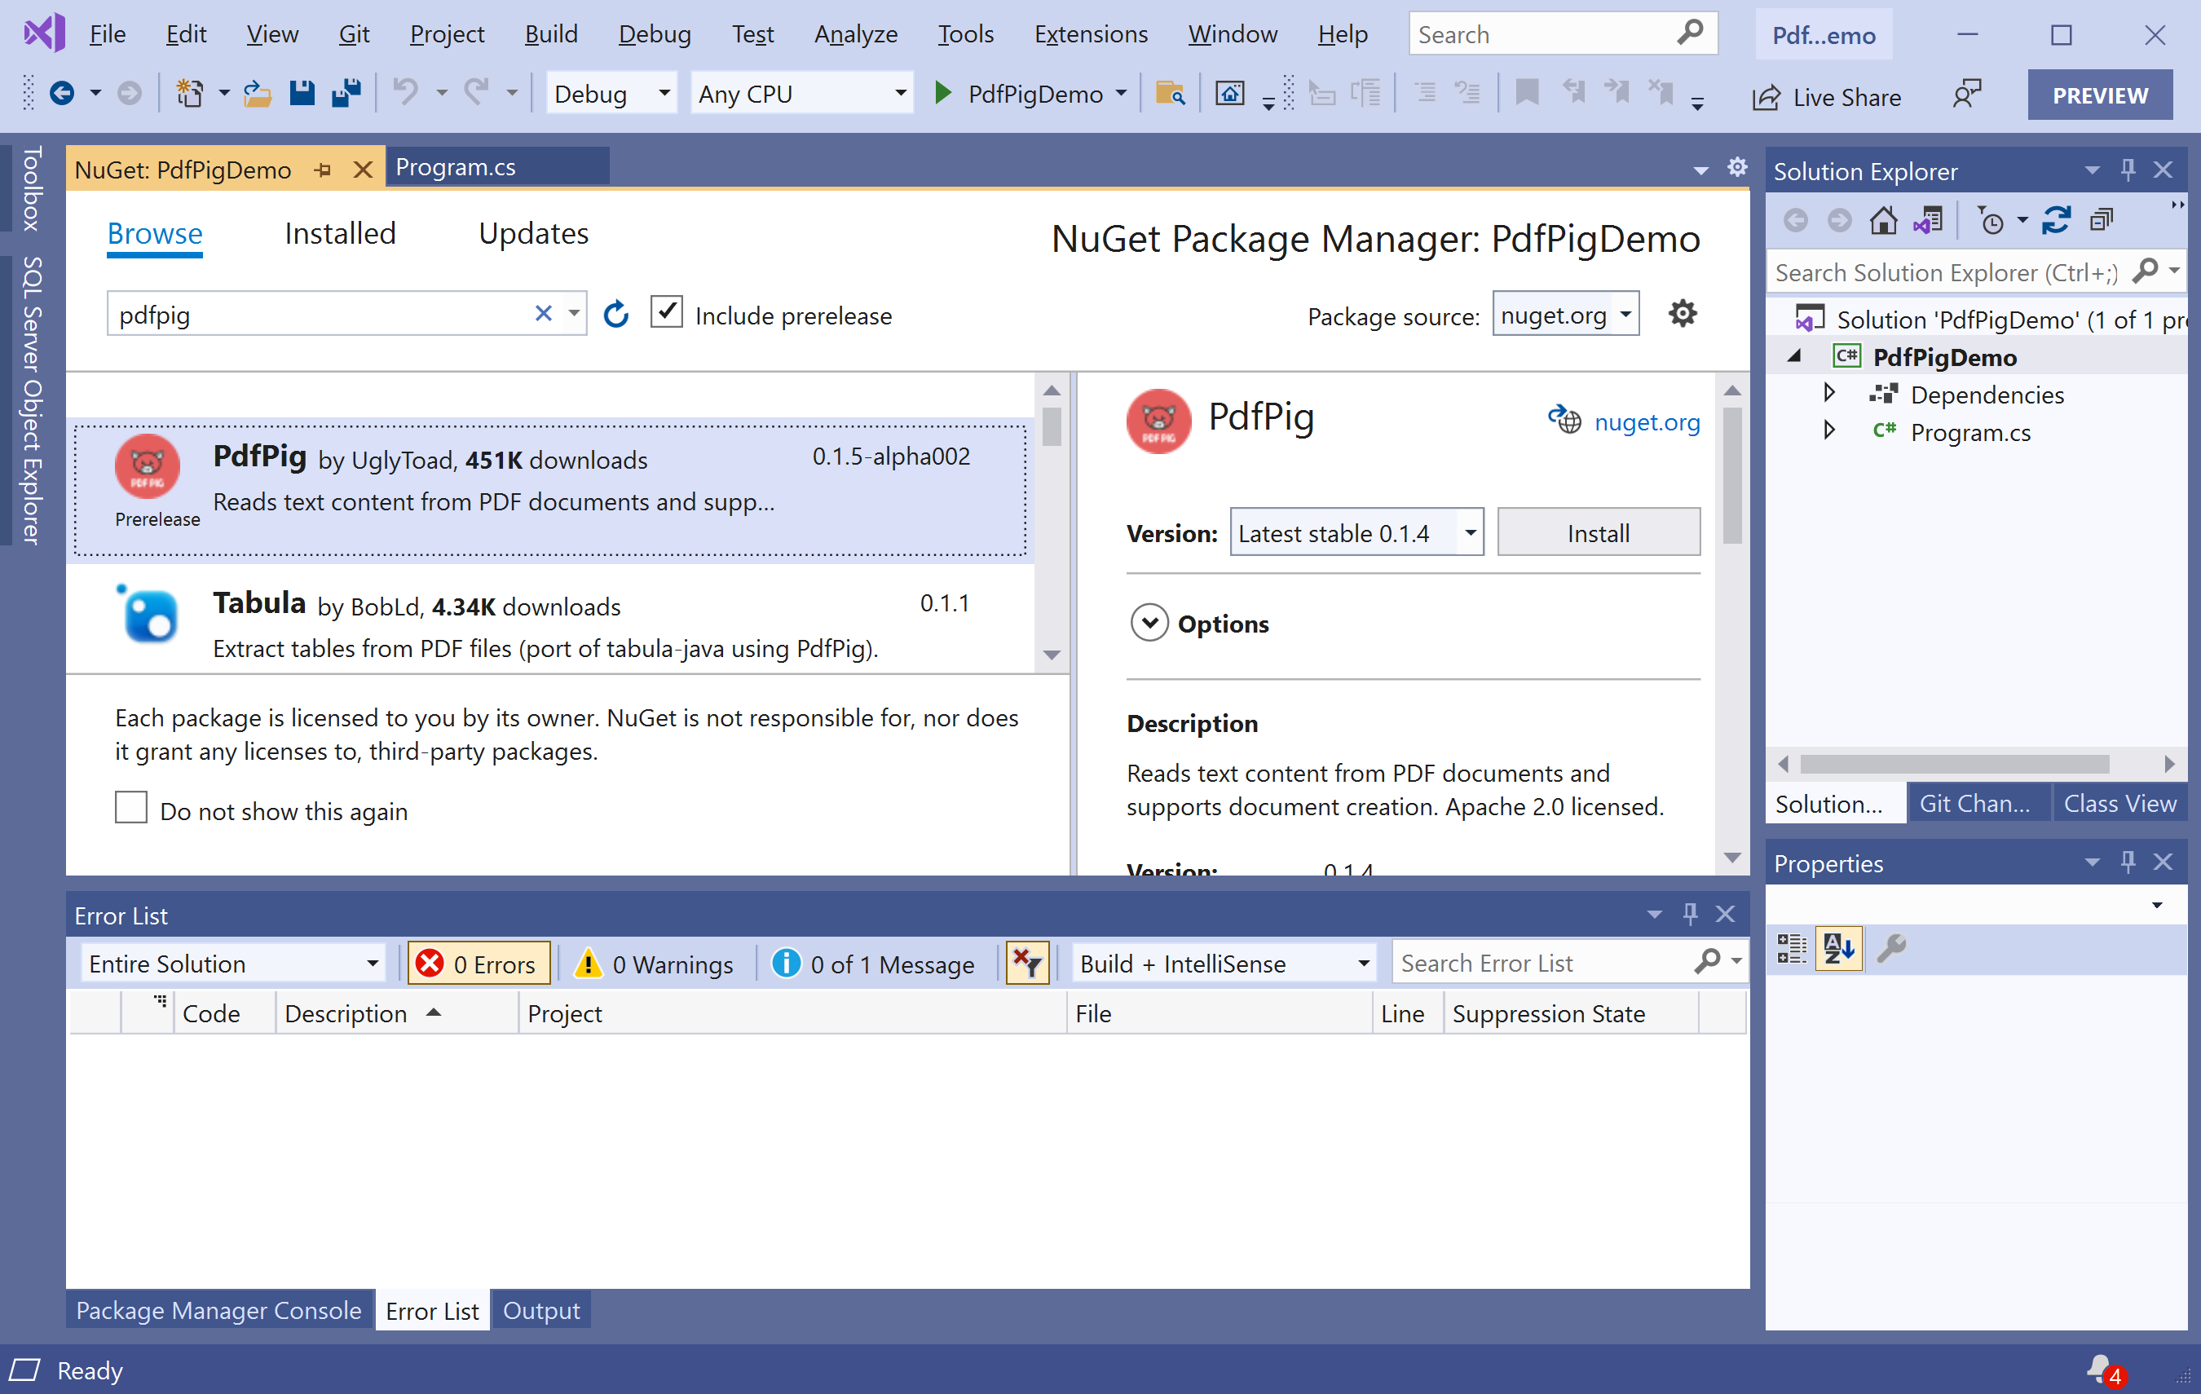Click the Live Share icon

(1766, 97)
